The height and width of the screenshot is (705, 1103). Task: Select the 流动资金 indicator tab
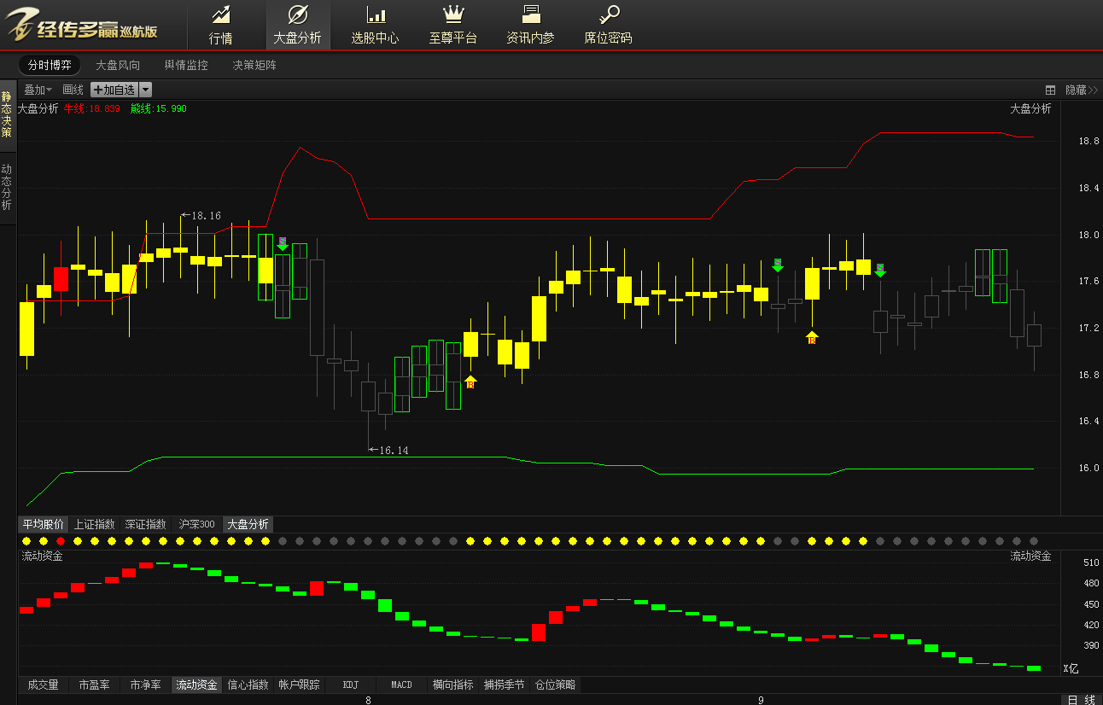tap(196, 685)
